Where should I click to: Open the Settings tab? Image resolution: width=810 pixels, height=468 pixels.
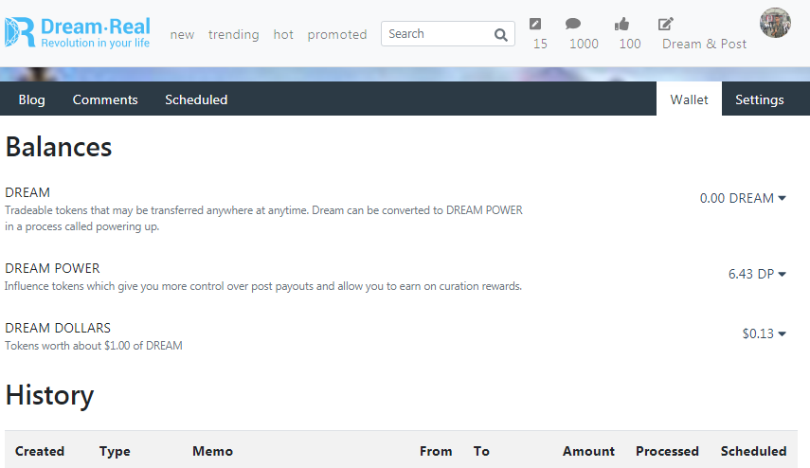click(x=760, y=99)
